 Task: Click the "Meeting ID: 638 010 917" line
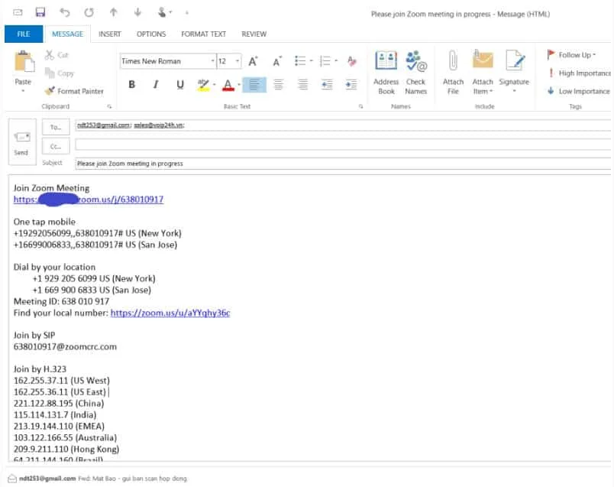[x=62, y=301]
